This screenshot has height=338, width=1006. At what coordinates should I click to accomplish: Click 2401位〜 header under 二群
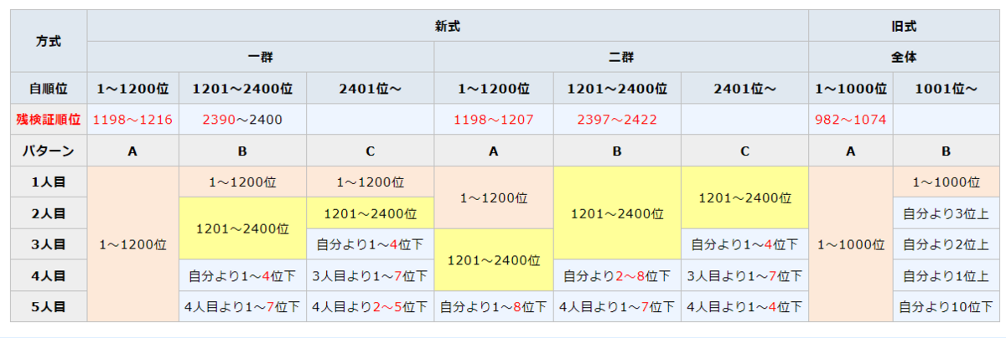pos(744,88)
